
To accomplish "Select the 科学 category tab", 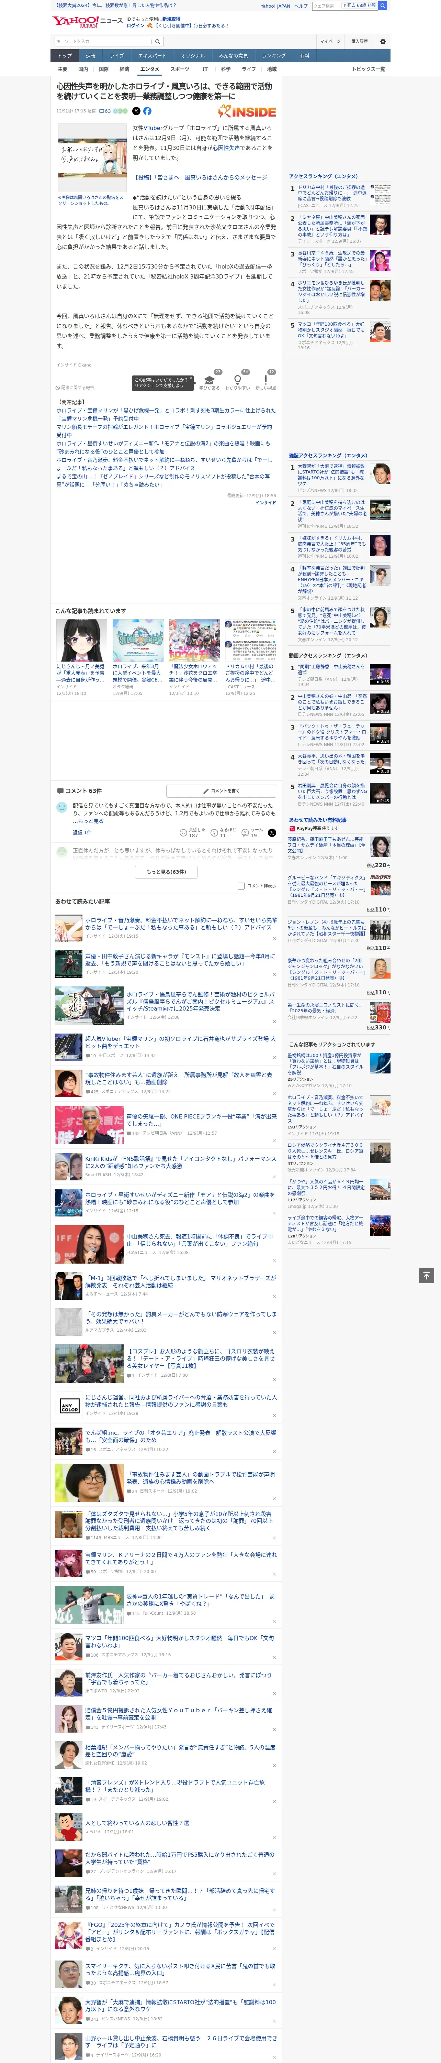I will pos(226,69).
